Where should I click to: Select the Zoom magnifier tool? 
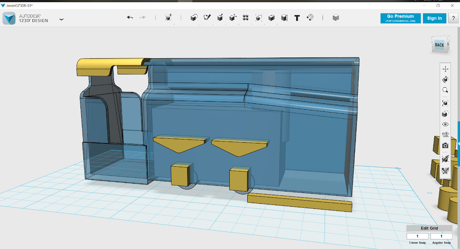445,90
